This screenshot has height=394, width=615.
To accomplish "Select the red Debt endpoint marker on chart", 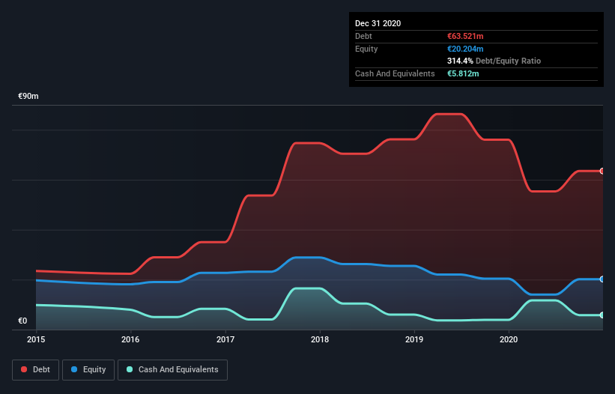I will (602, 171).
